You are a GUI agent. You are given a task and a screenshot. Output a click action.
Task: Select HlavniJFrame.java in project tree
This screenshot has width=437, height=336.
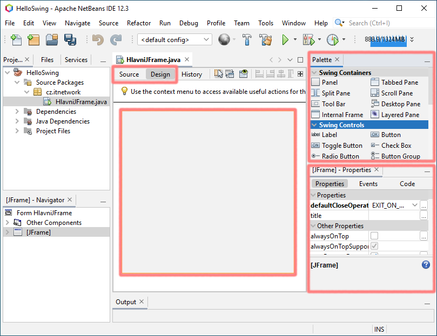click(x=81, y=102)
